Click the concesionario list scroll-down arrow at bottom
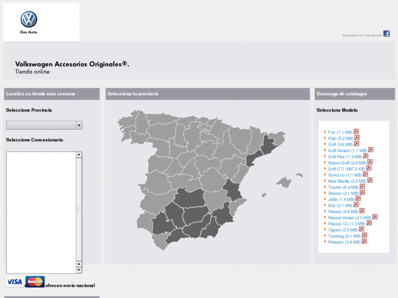 (x=79, y=270)
